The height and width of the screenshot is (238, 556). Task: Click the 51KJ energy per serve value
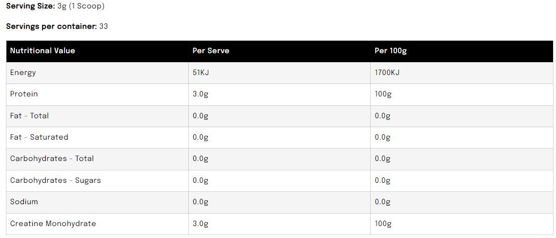coord(201,73)
